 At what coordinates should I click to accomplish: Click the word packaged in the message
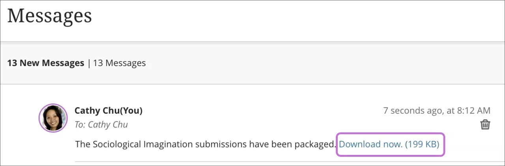point(313,144)
